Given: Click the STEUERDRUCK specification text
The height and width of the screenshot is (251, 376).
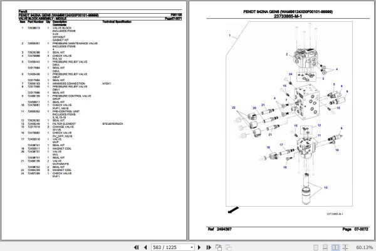Looking at the screenshot, I should 113,124.
